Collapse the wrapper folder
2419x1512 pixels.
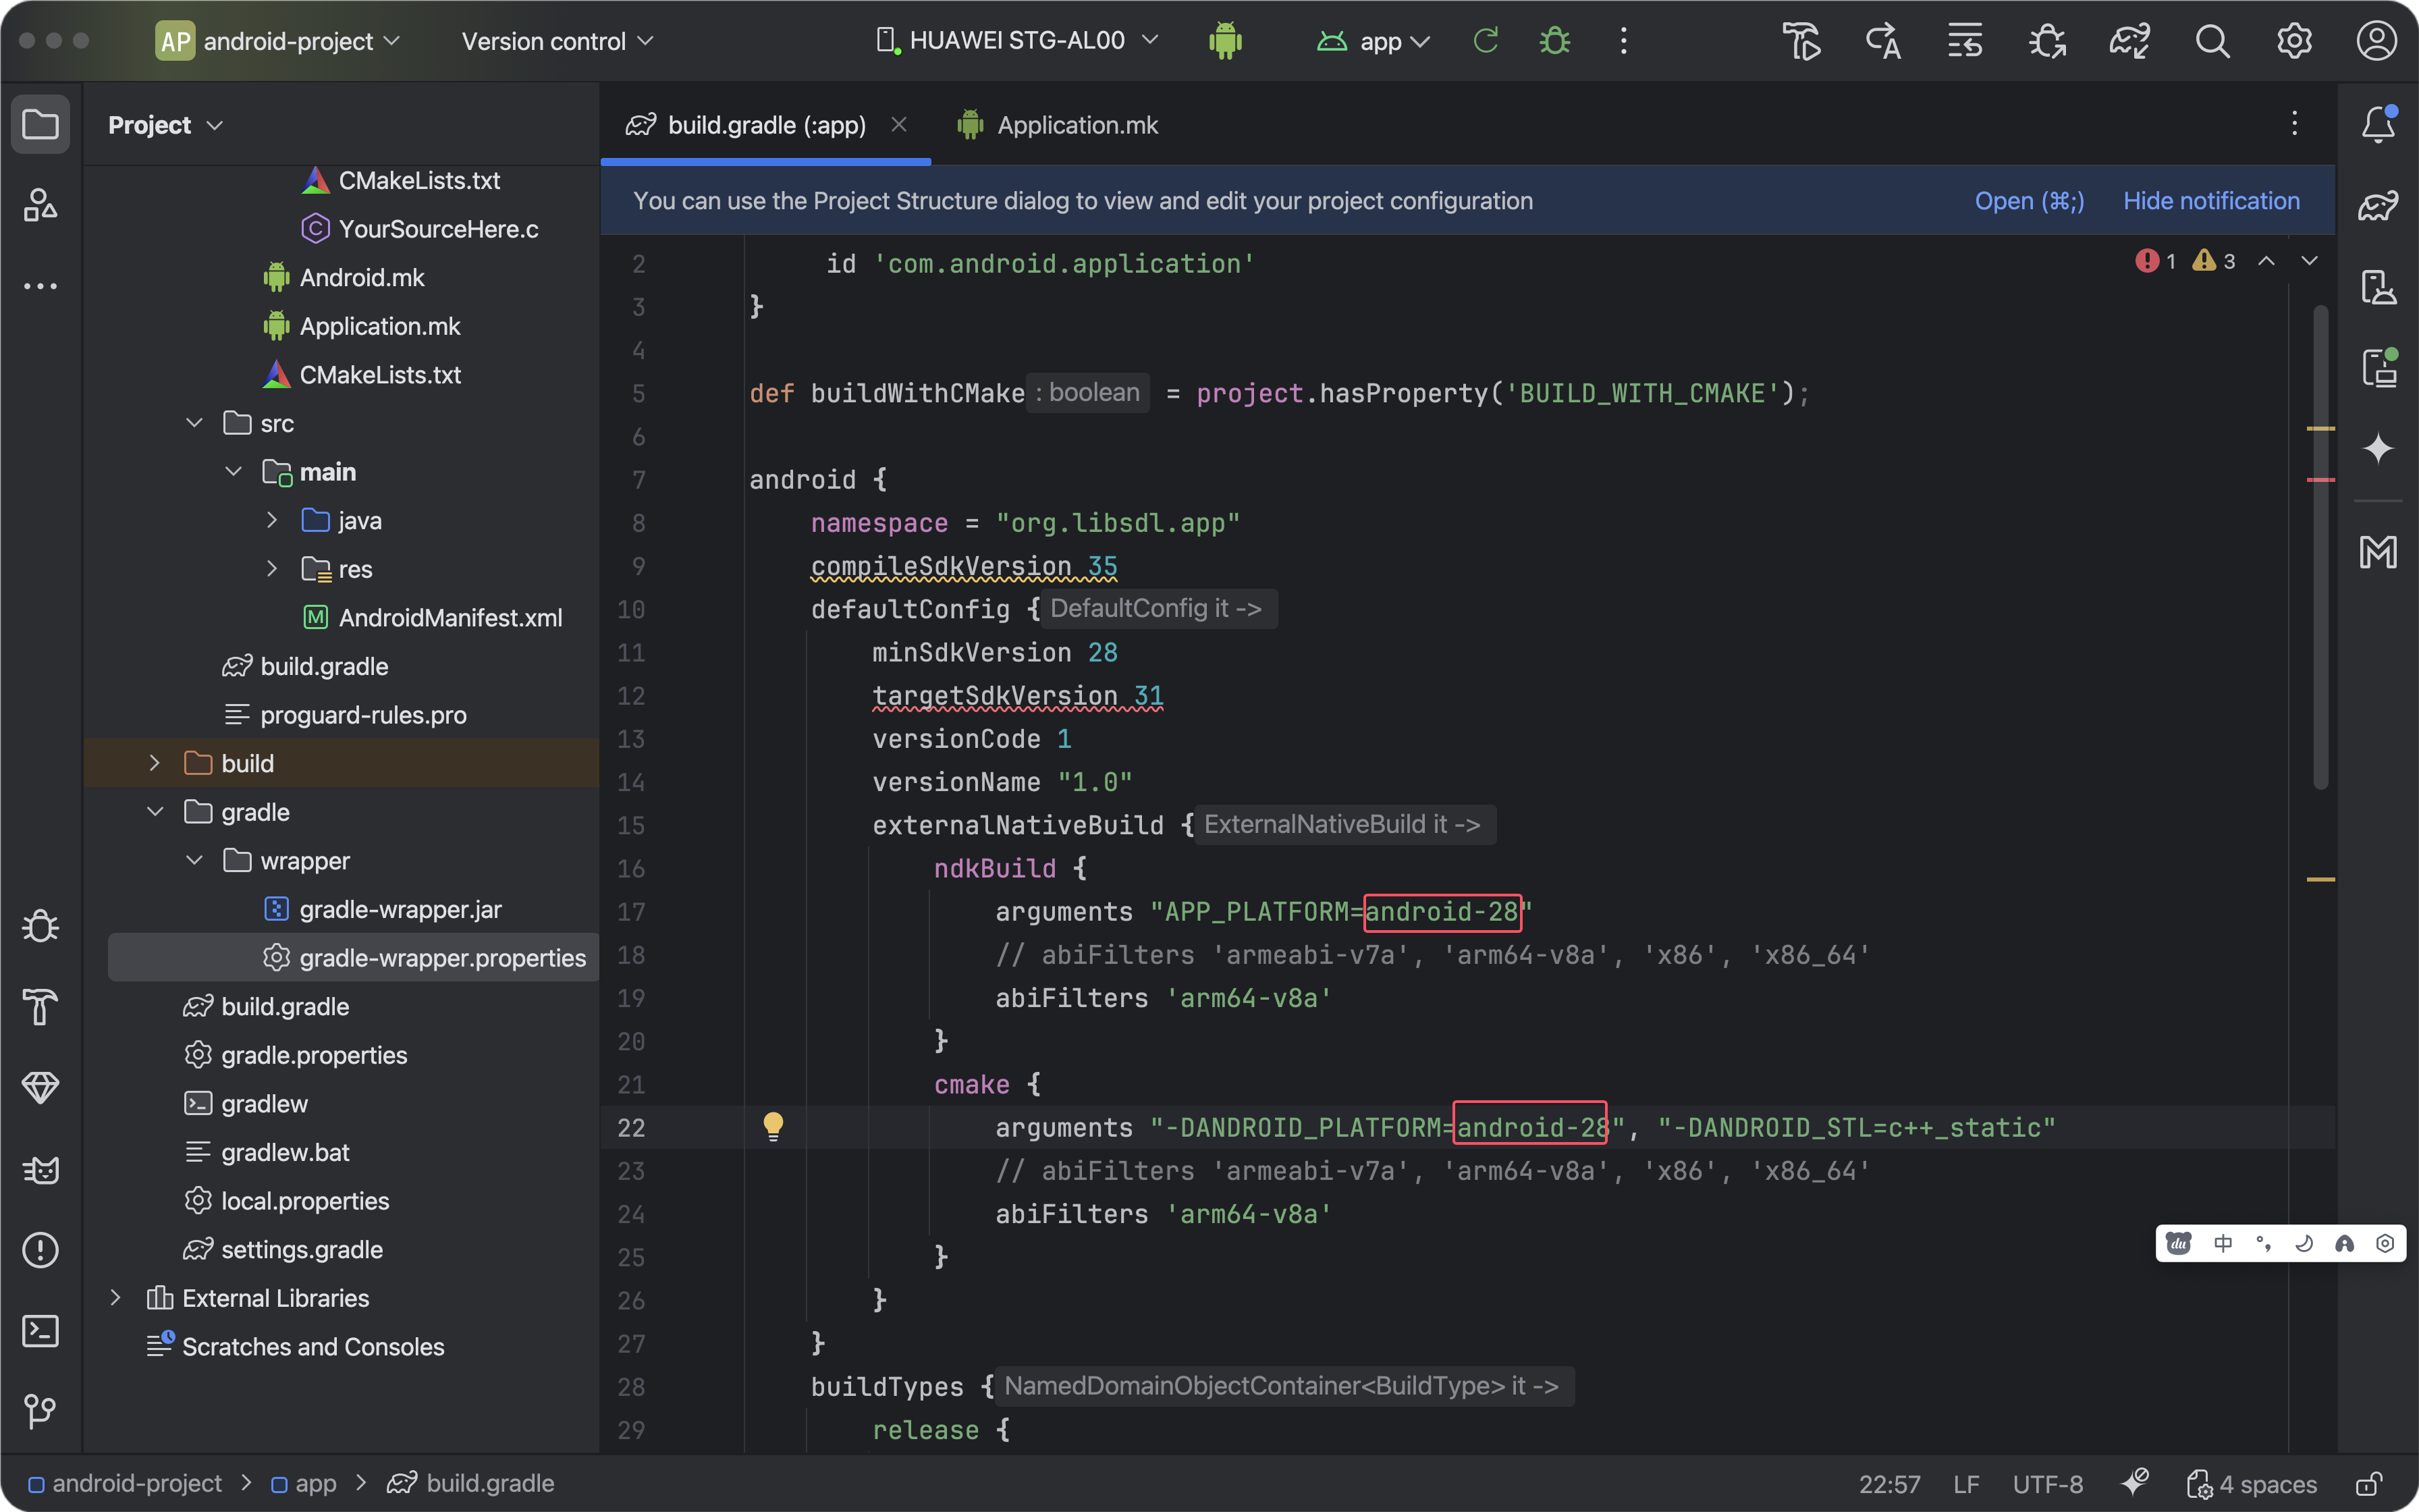[x=194, y=861]
